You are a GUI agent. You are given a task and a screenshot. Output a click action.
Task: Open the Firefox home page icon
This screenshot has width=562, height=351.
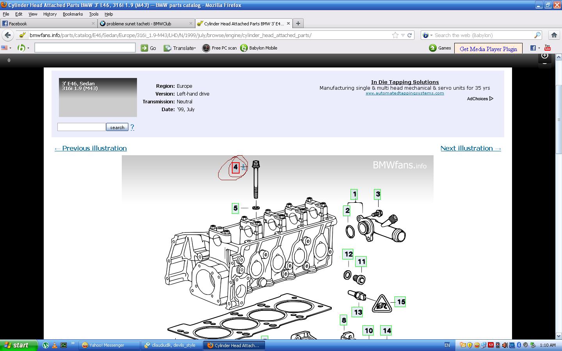[554, 35]
